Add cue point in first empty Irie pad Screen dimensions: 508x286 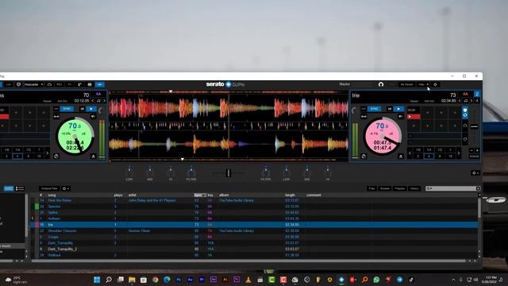(428, 113)
